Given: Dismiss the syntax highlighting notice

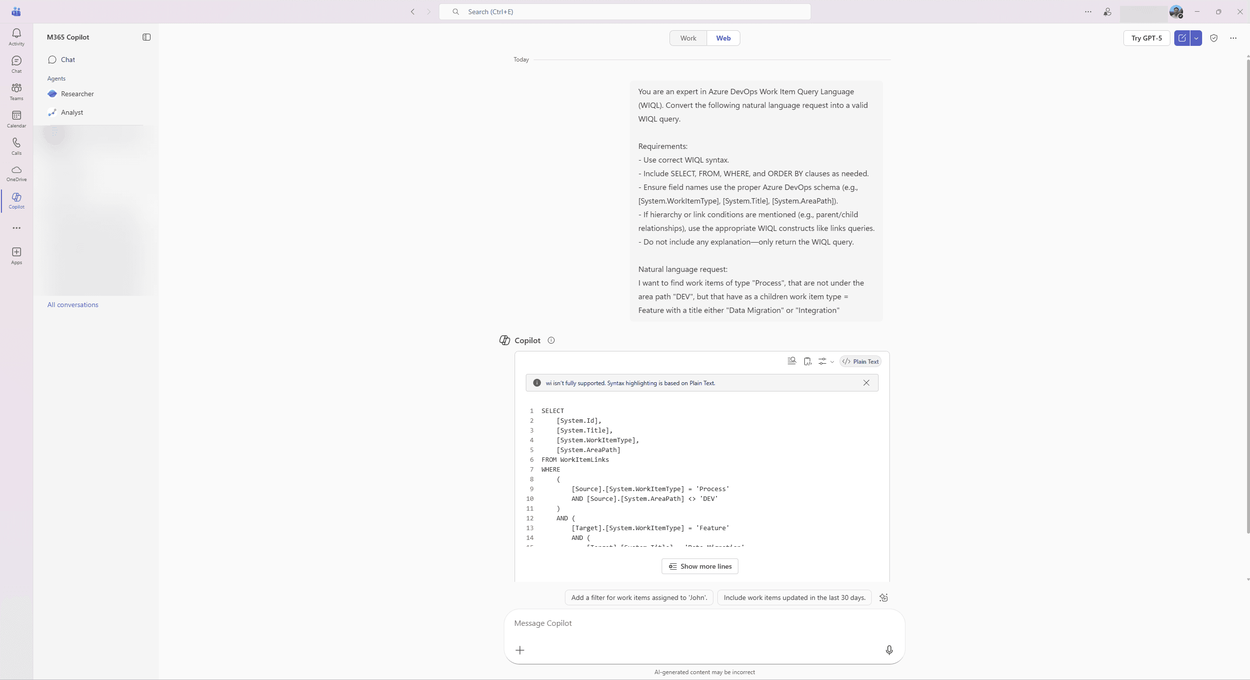Looking at the screenshot, I should [866, 383].
